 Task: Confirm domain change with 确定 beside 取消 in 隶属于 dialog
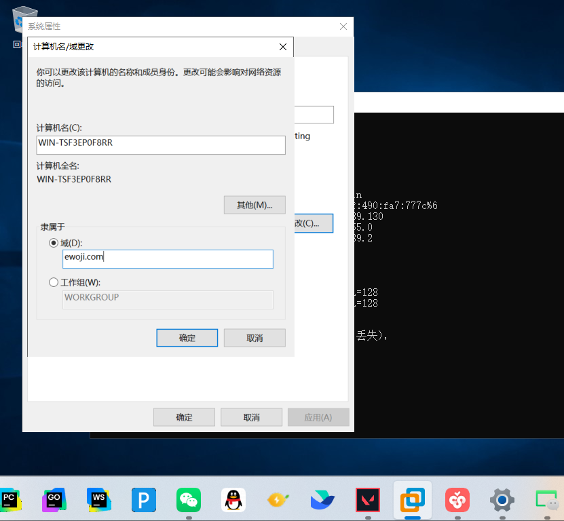187,338
